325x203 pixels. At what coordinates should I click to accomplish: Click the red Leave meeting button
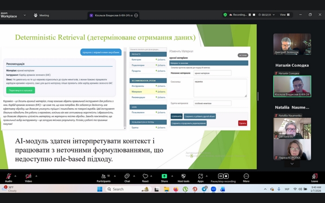tap(315, 176)
